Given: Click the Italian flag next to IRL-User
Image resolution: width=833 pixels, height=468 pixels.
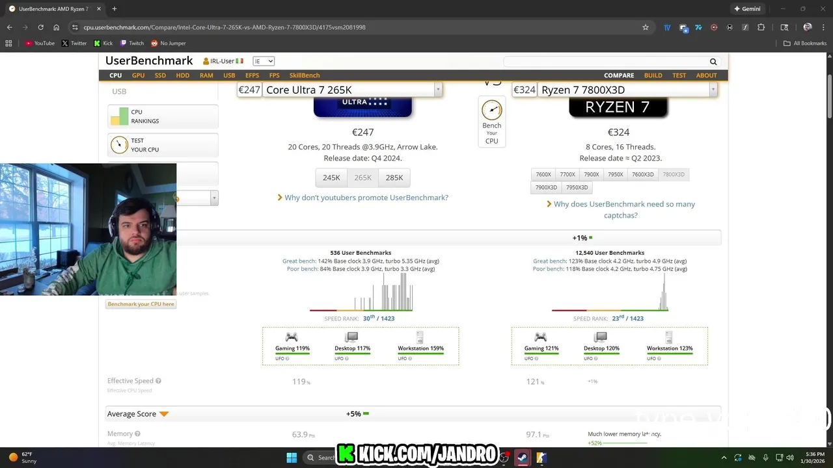Looking at the screenshot, I should pos(239,61).
